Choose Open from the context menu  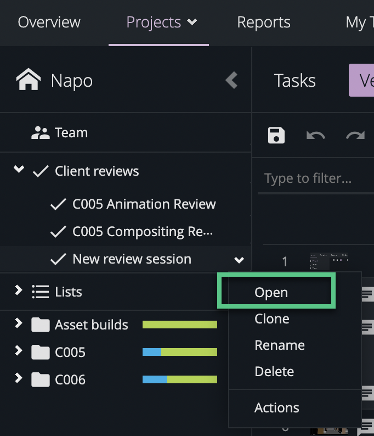click(x=271, y=293)
